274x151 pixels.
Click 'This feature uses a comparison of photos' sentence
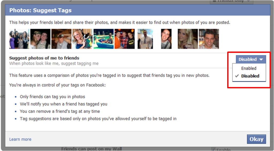pyautogui.click(x=109, y=75)
